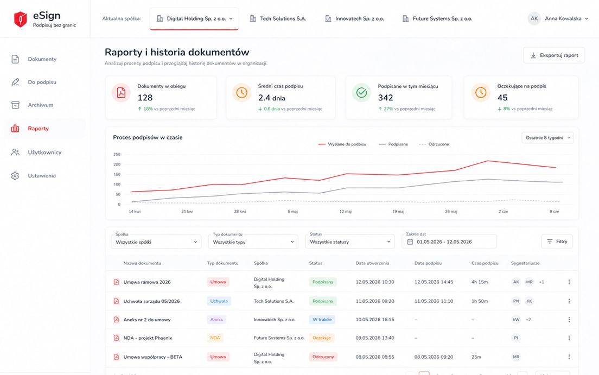Sort by Data utworzenia column header
Viewport: 599px width, 375px height.
pos(372,263)
